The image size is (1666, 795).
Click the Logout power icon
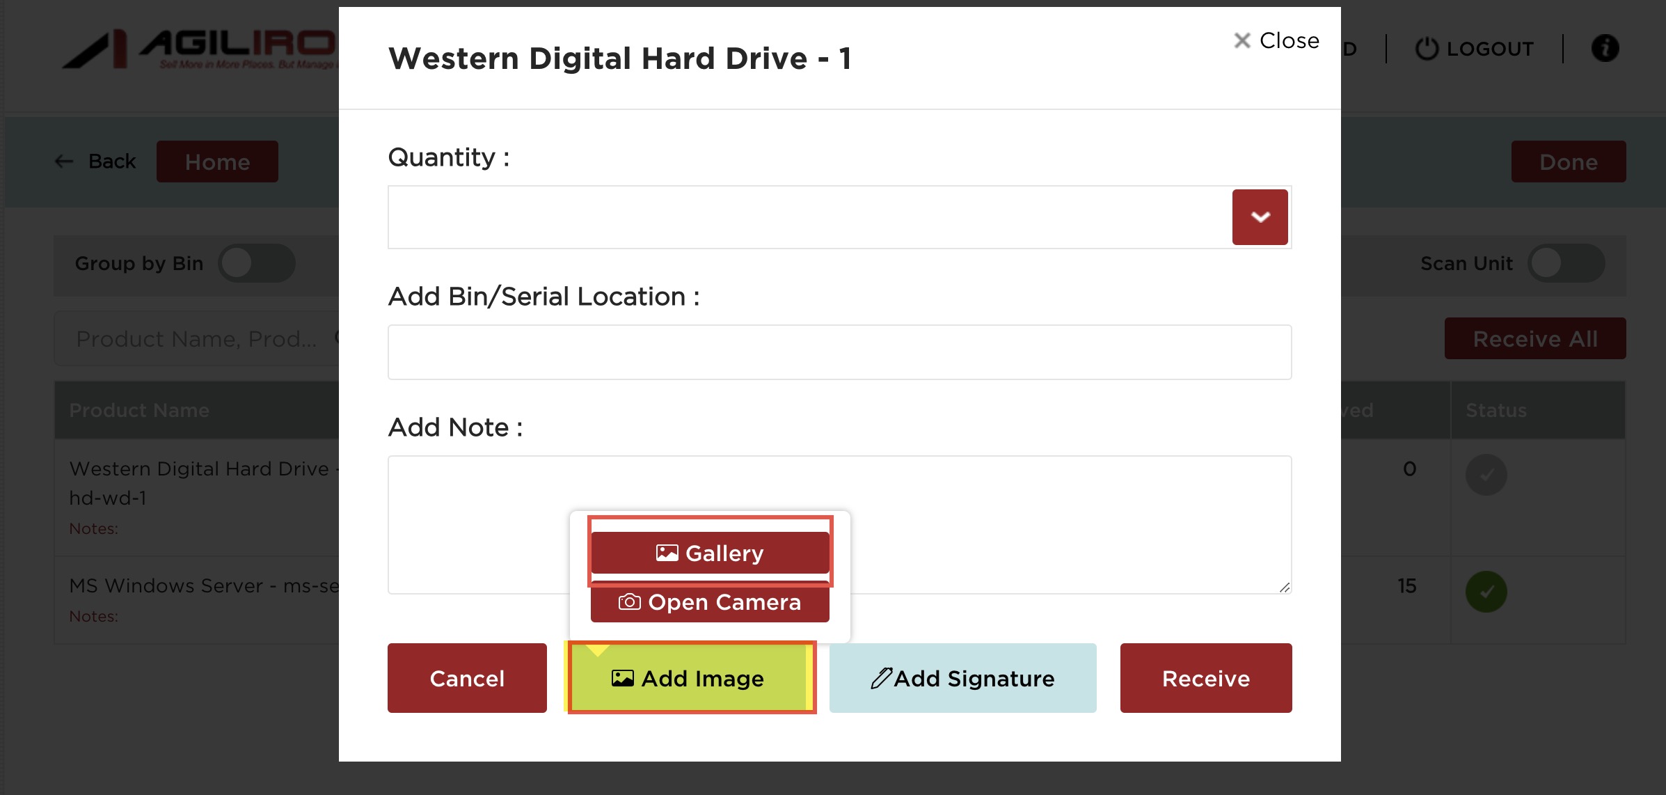pos(1427,48)
